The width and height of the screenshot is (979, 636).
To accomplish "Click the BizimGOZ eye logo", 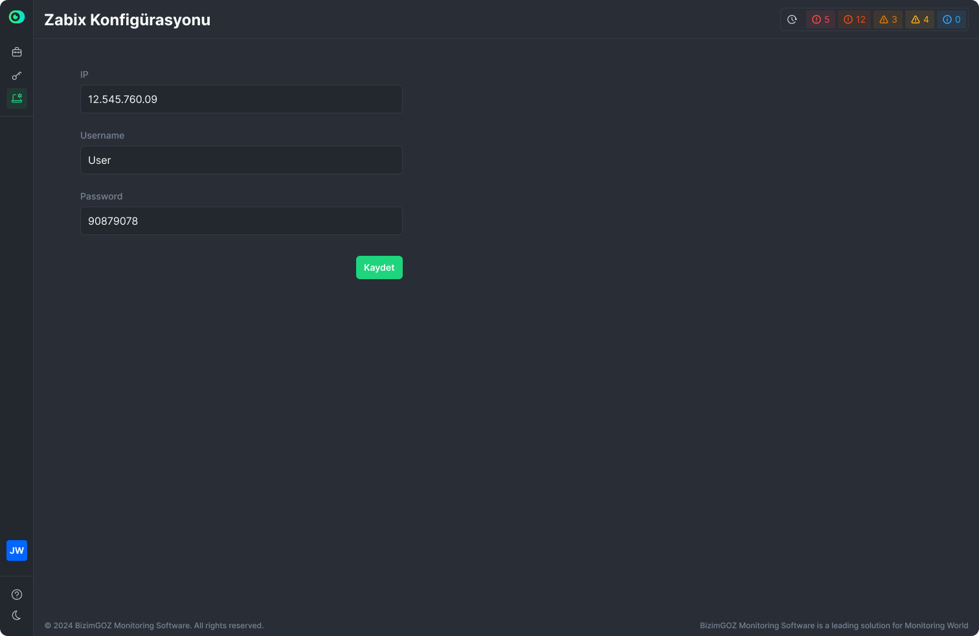I will (17, 17).
